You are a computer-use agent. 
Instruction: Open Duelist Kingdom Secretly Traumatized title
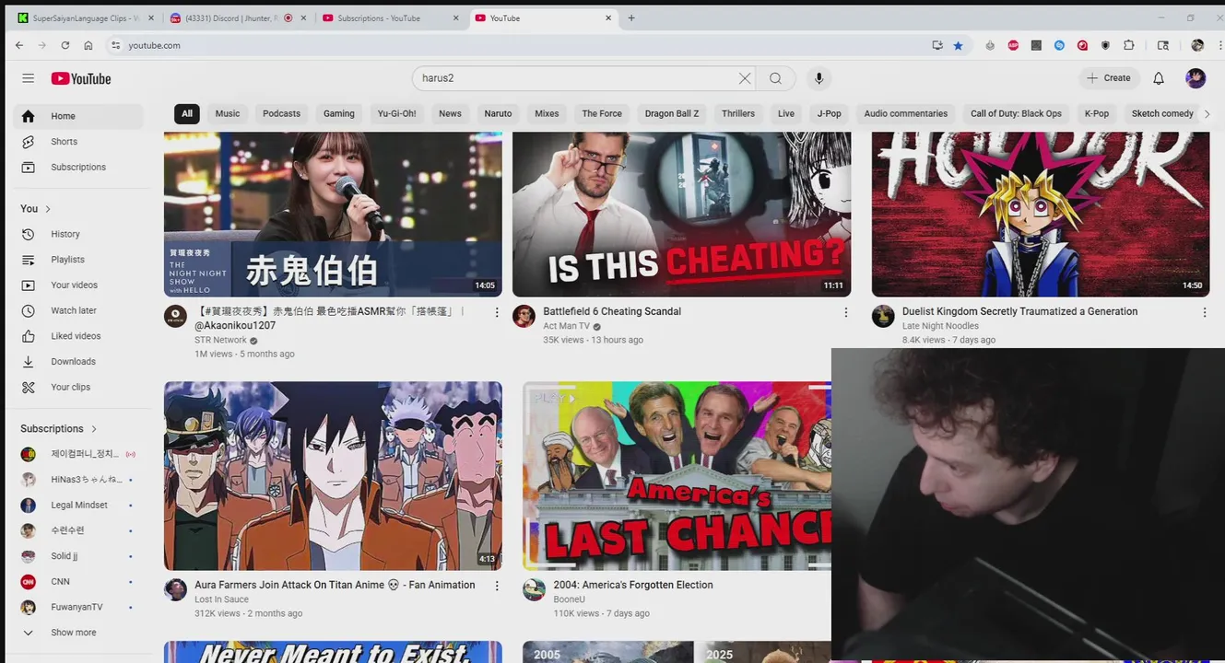coord(1019,312)
